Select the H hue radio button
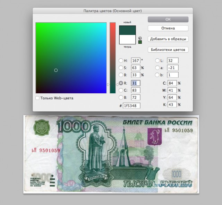 pyautogui.click(x=121, y=61)
